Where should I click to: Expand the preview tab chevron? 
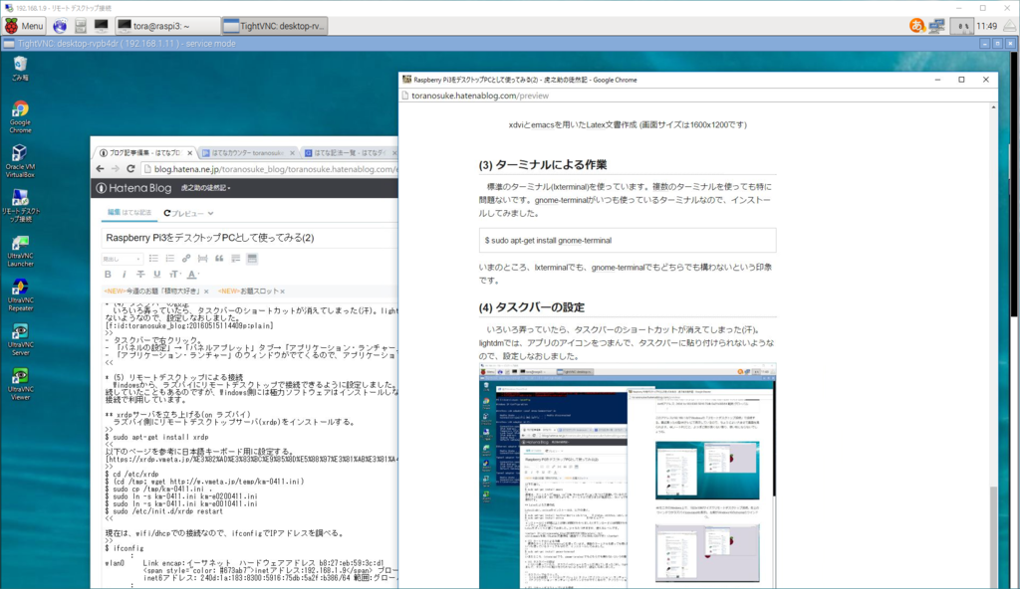click(x=211, y=213)
